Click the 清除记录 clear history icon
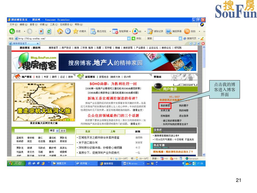Viewport: 257px width, 193px height. (150, 31)
